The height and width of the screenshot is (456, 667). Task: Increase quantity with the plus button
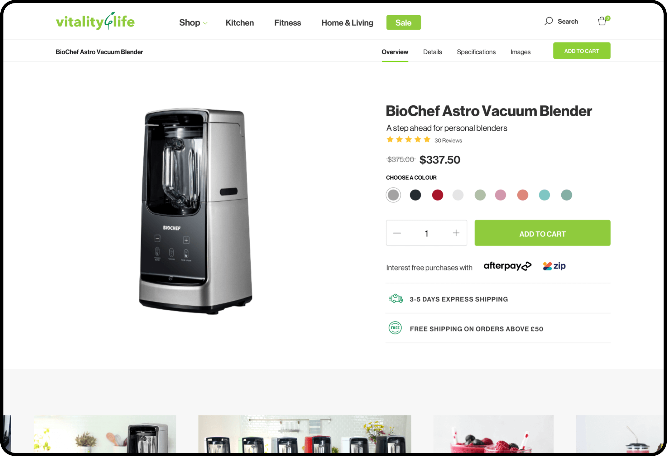(x=456, y=233)
